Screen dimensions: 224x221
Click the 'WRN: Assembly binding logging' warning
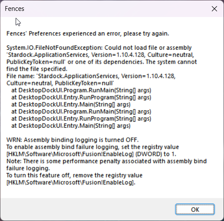pyautogui.click(x=73, y=140)
